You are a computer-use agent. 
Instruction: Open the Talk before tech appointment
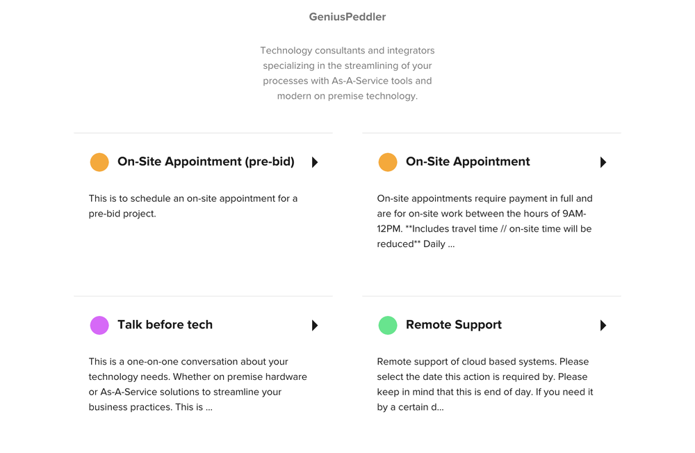click(165, 325)
